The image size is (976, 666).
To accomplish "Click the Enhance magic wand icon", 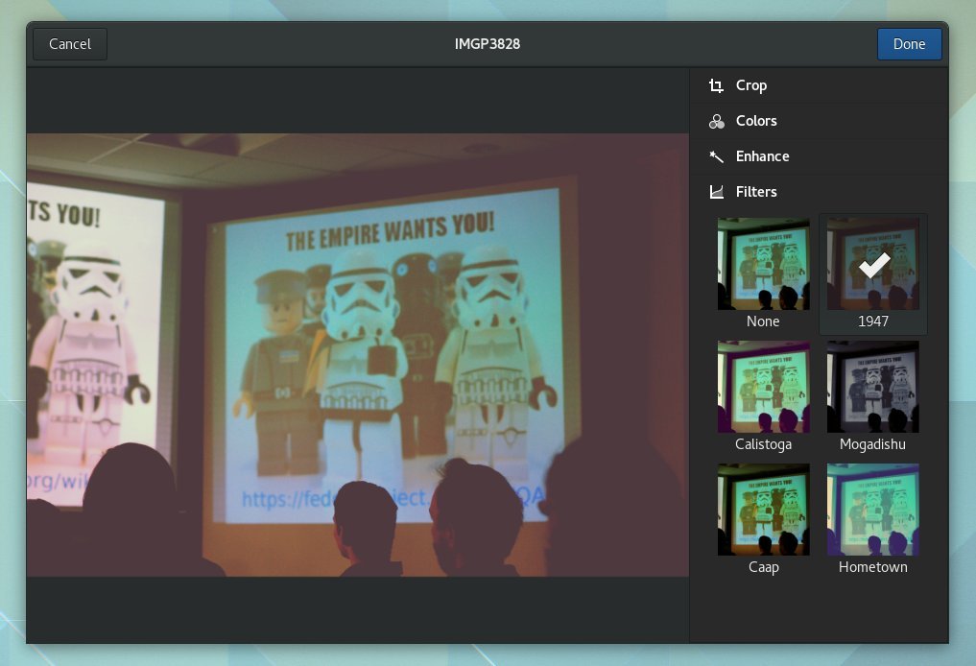I will (716, 156).
